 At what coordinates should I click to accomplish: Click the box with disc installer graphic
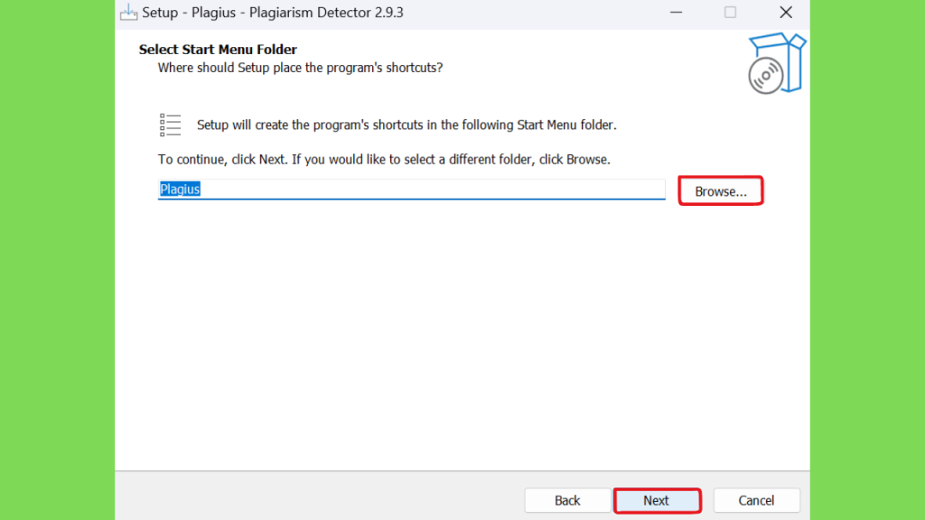(x=777, y=64)
